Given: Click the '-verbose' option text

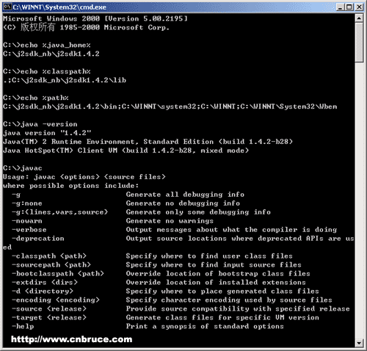Looking at the screenshot, I should [x=29, y=230].
